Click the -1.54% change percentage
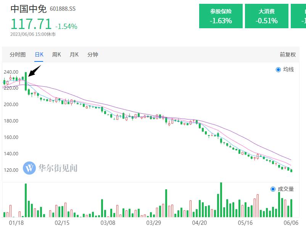The width and height of the screenshot is (306, 229). (66, 26)
